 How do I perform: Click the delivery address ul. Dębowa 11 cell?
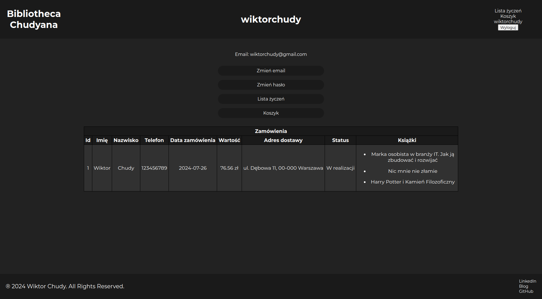283,168
